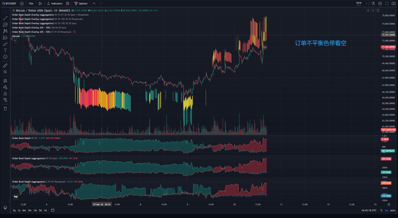Open the emoji icons tool
Image resolution: width=398 pixels, height=218 pixels.
(5, 57)
